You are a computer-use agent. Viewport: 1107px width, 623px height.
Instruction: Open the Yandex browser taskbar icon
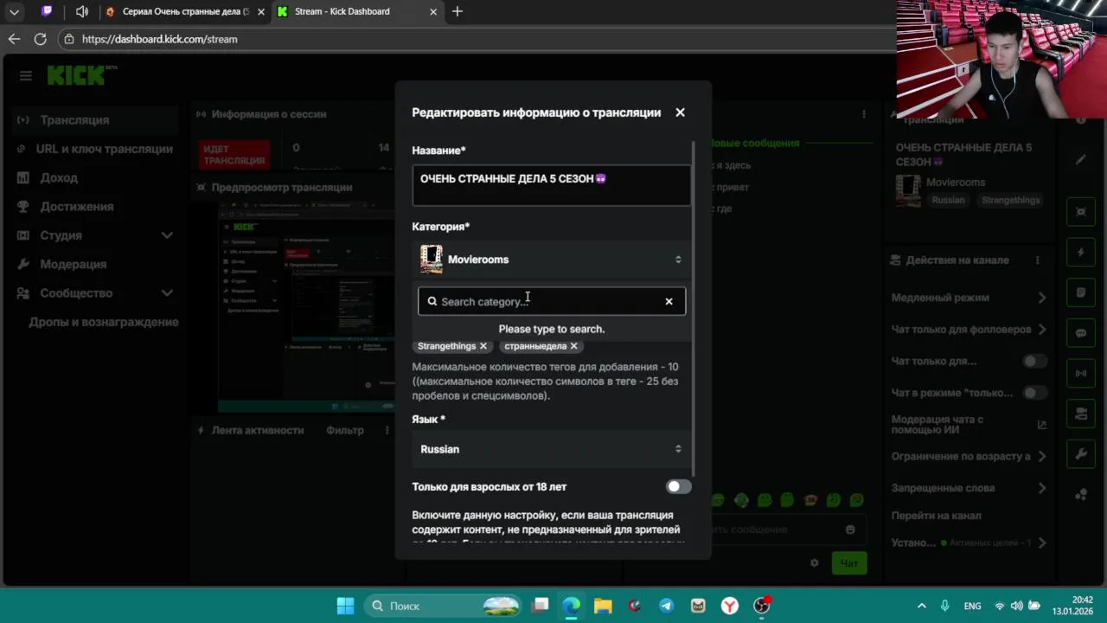pyautogui.click(x=730, y=606)
